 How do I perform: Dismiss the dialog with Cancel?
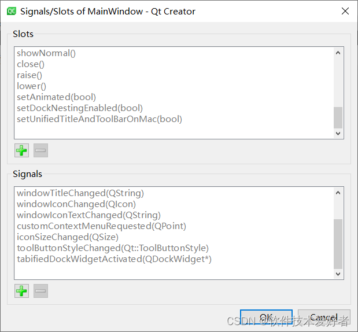324,317
